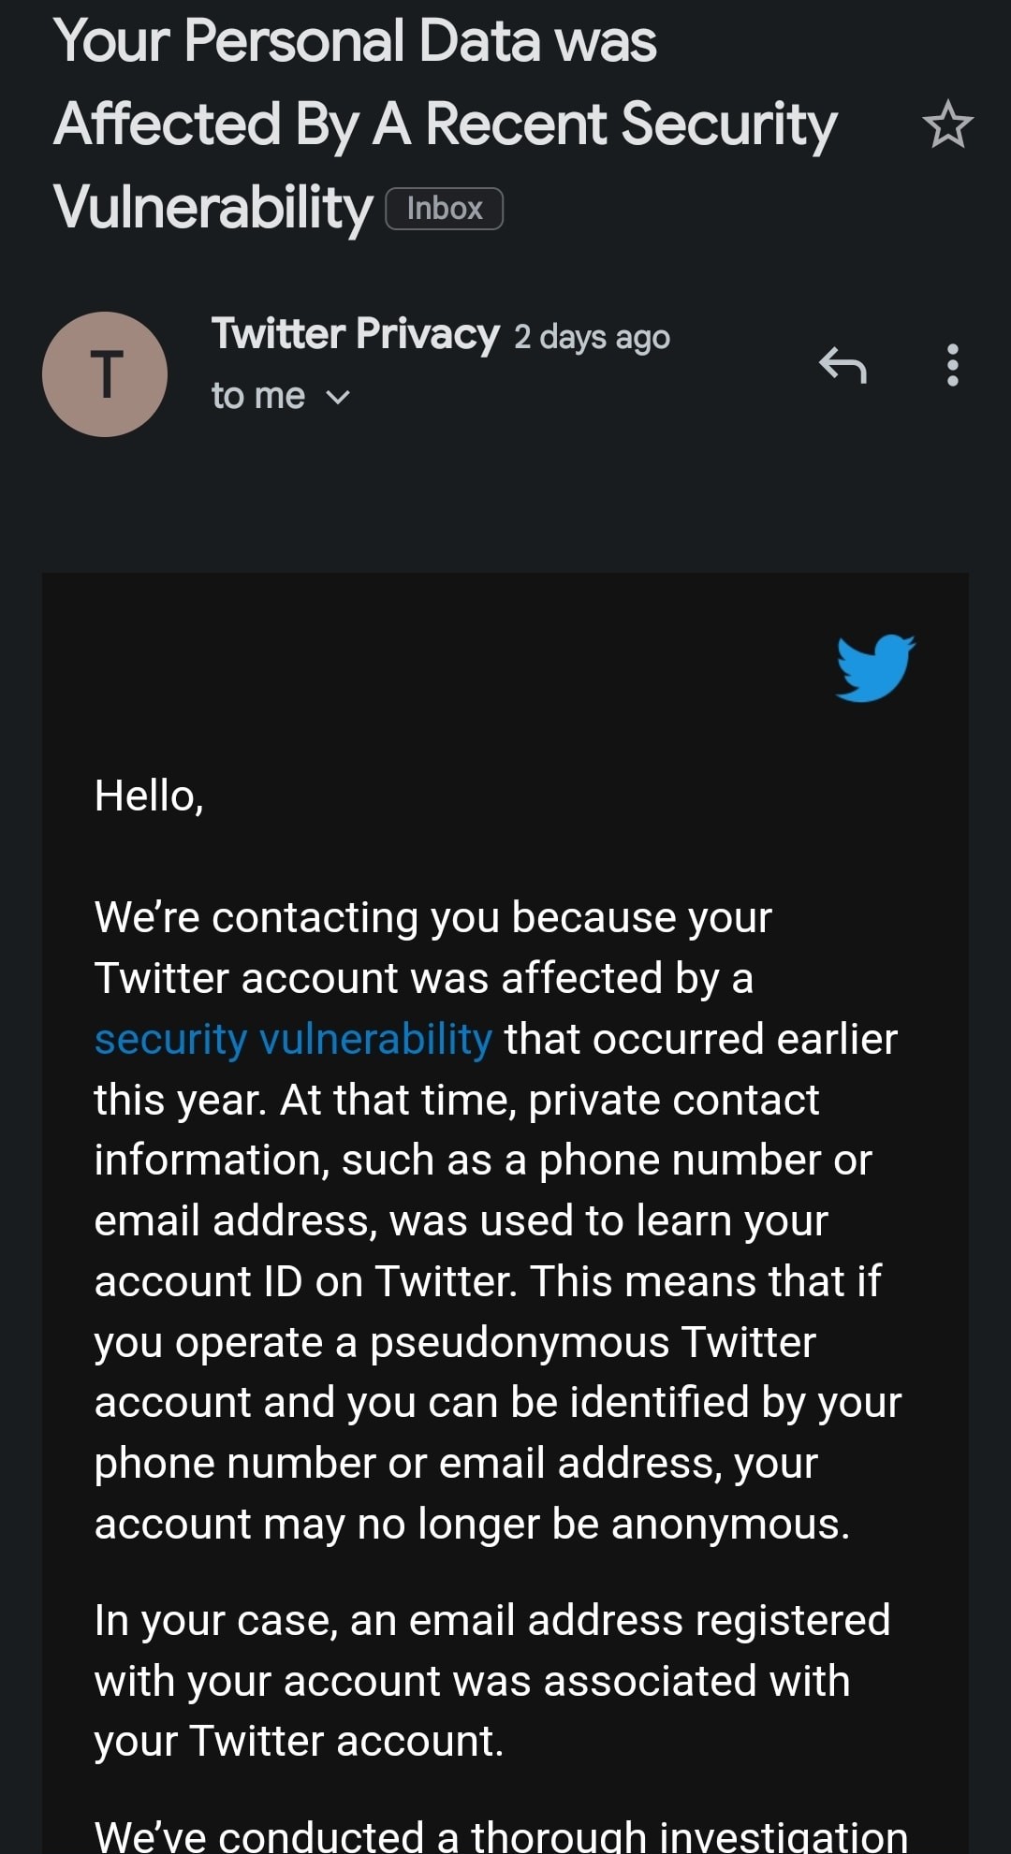Tap the word 'pseudonymous' in the message
Image resolution: width=1011 pixels, height=1854 pixels.
[520, 1342]
